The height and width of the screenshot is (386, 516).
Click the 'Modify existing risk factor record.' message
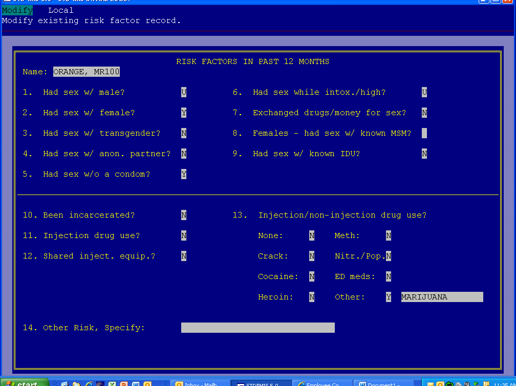click(91, 20)
